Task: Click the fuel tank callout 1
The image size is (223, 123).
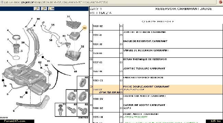Action: point(8,61)
